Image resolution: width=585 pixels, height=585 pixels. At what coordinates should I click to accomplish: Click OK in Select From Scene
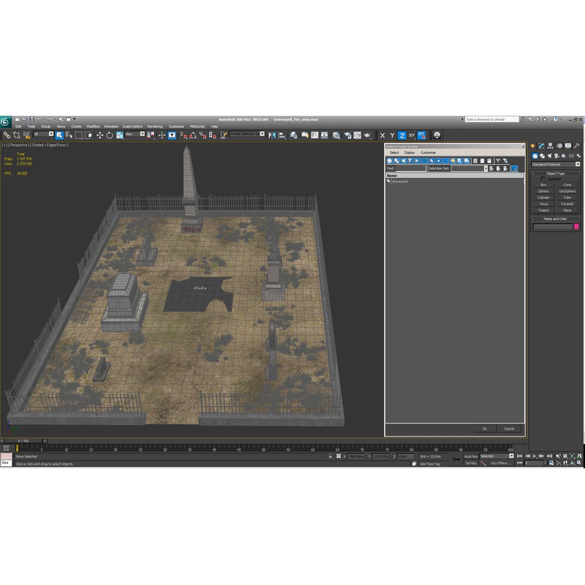point(485,429)
